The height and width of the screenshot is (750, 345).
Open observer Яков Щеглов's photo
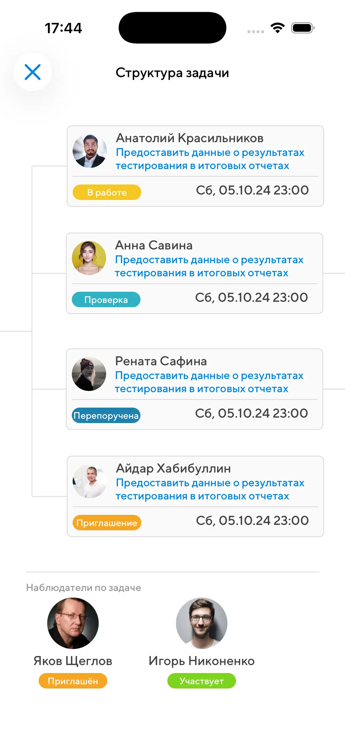73,623
